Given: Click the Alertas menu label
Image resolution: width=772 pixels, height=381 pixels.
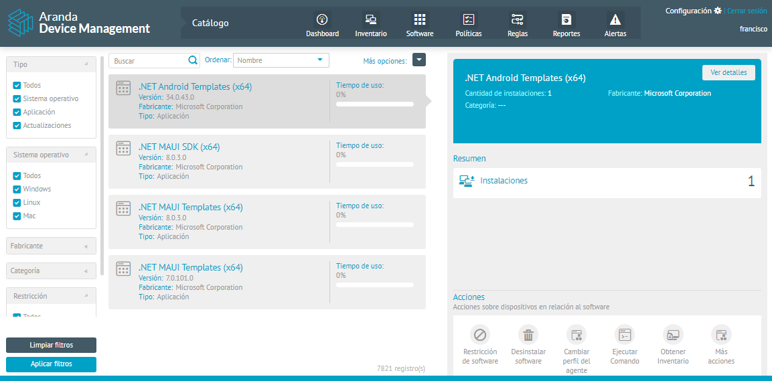Looking at the screenshot, I should pos(615,34).
